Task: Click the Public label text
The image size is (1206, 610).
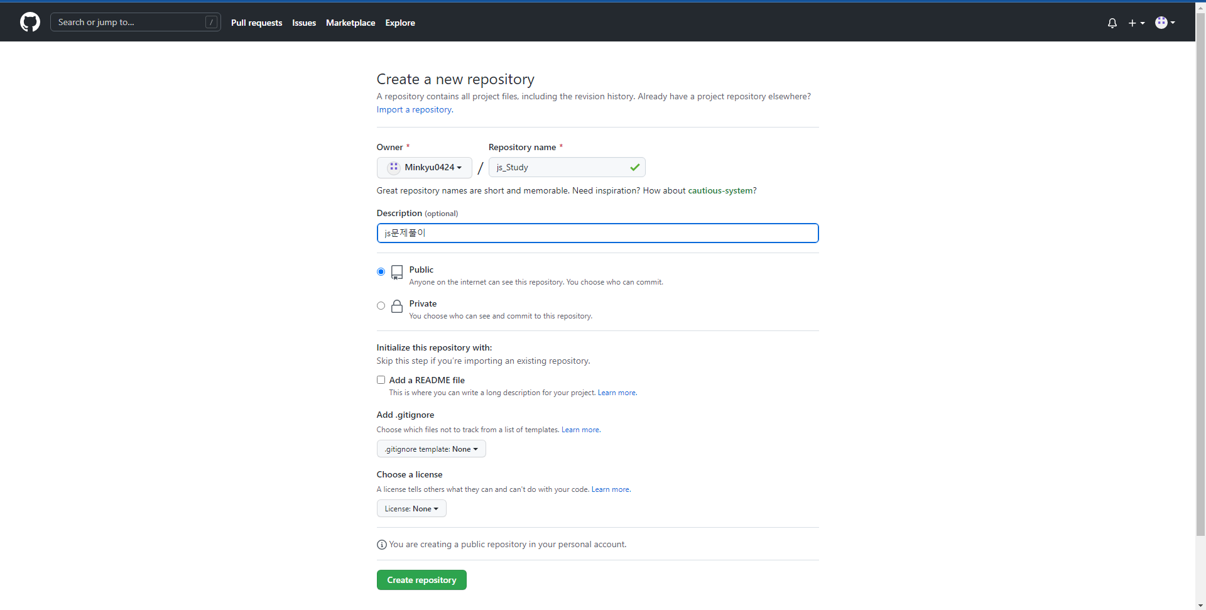Action: click(421, 270)
